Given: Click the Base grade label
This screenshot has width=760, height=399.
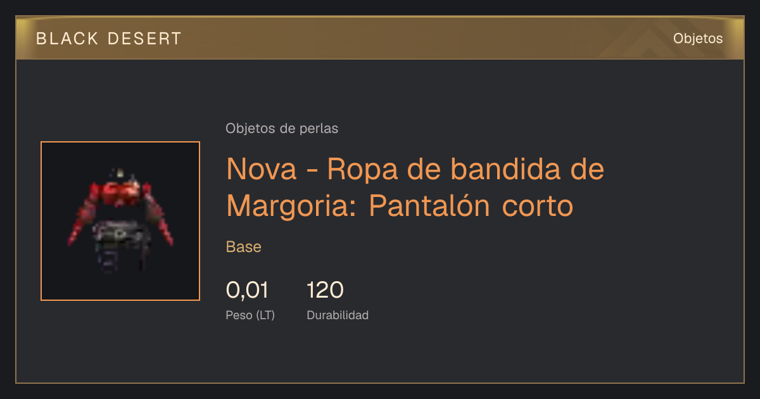Looking at the screenshot, I should click(x=244, y=247).
